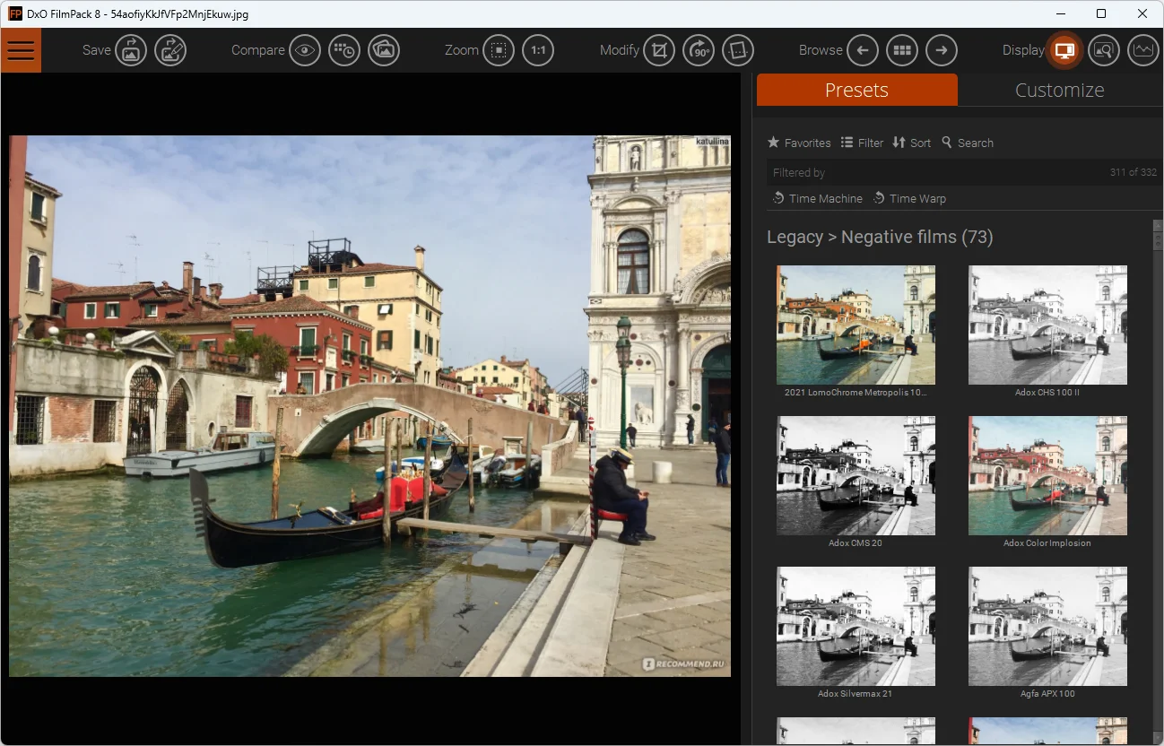Screen dimensions: 1164x746
Task: Select the Presets tab
Action: point(856,90)
